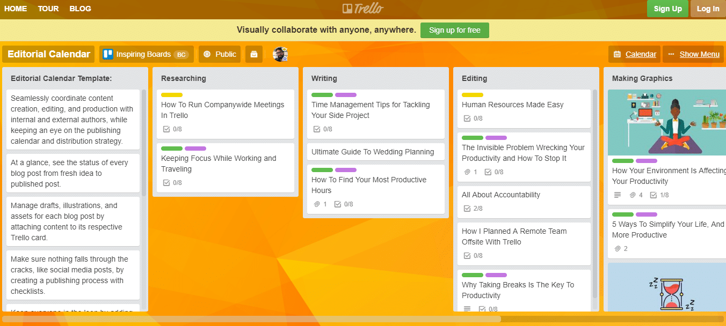Image resolution: width=726 pixels, height=326 pixels.
Task: Click the Inspiring Boards blue board icon
Action: tap(107, 54)
